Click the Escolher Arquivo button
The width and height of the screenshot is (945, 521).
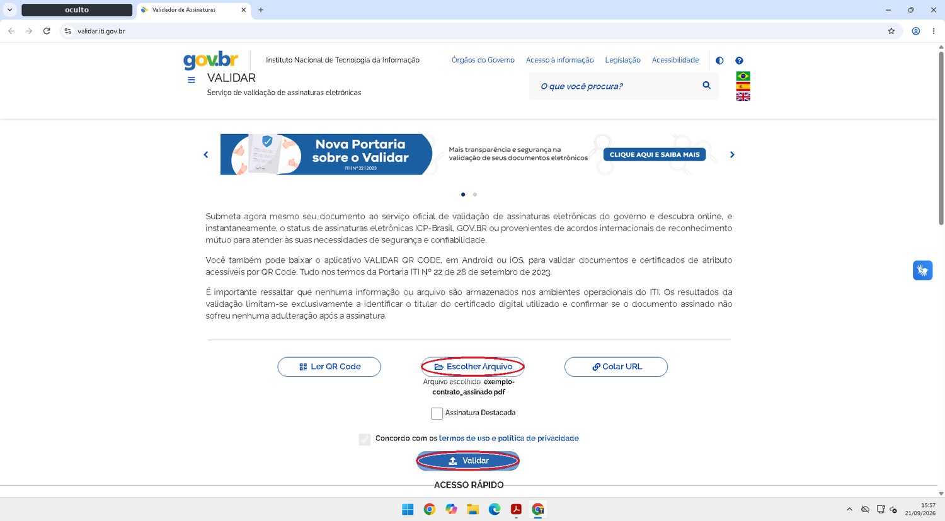473,367
